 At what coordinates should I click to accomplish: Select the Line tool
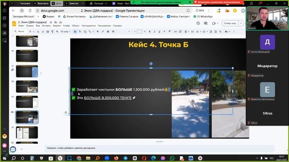pyautogui.click(x=90, y=31)
